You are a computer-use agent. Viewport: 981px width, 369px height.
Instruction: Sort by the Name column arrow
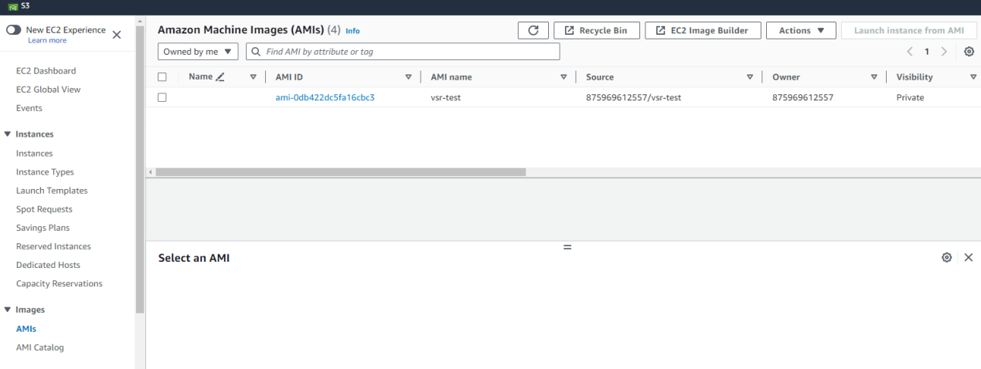pyautogui.click(x=253, y=77)
